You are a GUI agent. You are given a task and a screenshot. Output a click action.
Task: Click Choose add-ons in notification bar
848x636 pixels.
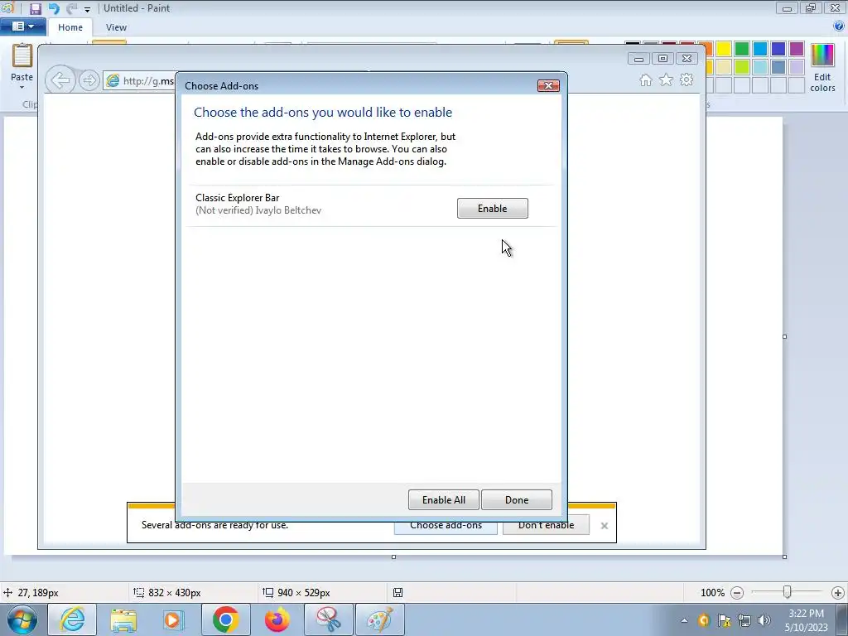(446, 528)
